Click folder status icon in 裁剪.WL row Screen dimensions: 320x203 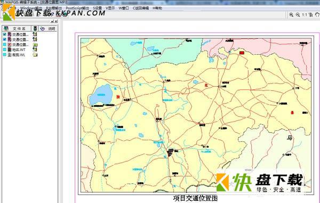[35, 55]
